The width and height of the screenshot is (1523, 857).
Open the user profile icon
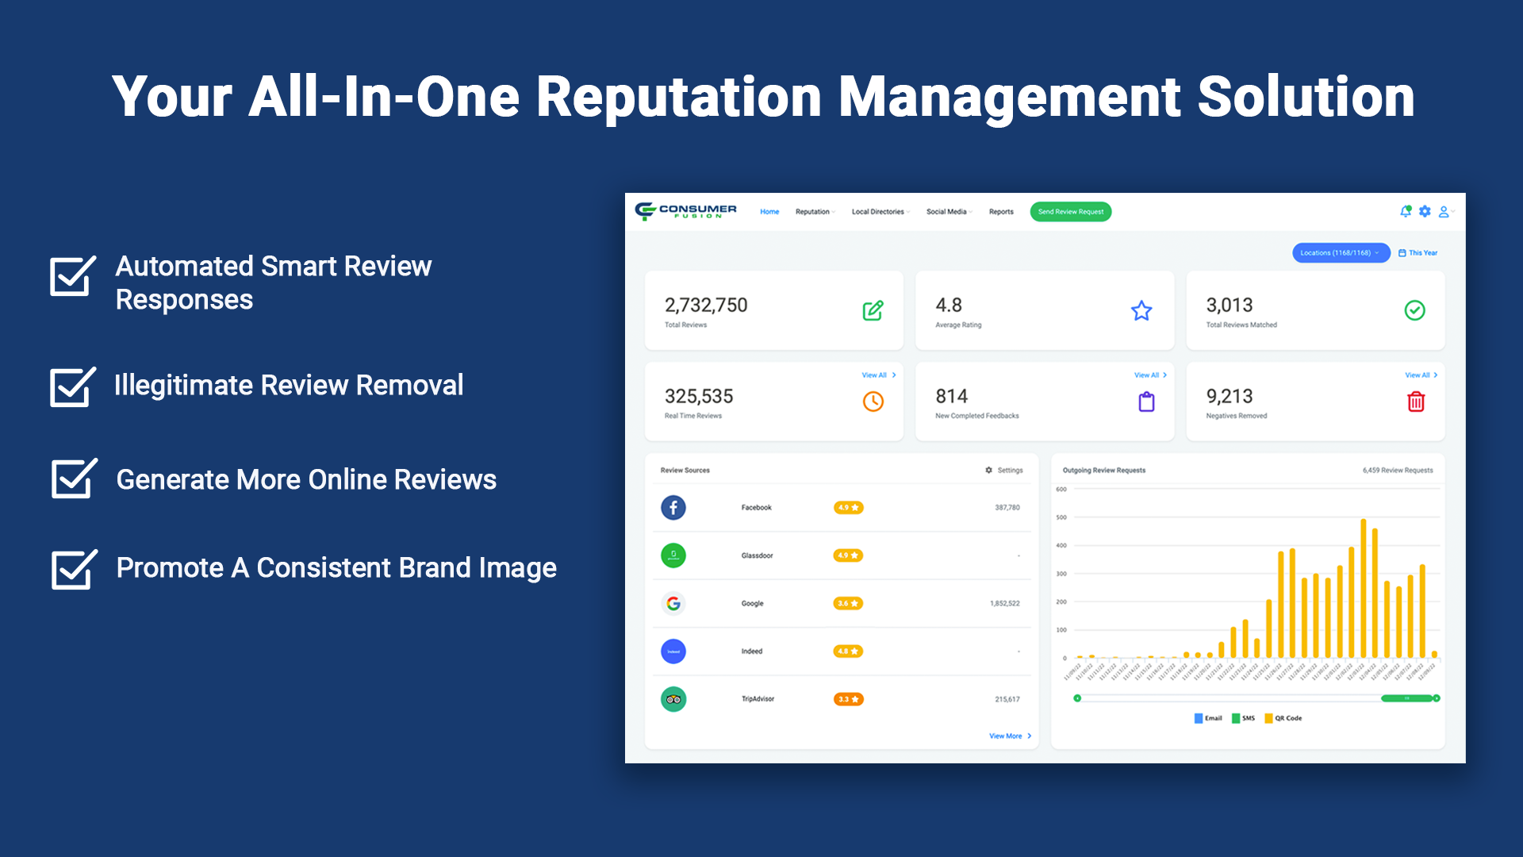click(1444, 211)
